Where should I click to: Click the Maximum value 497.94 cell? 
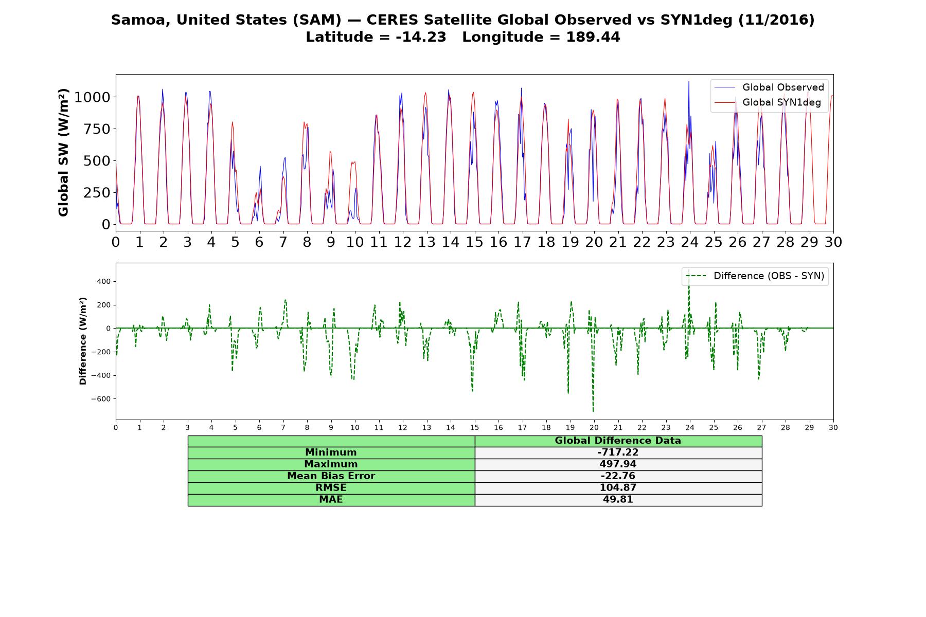tap(618, 464)
